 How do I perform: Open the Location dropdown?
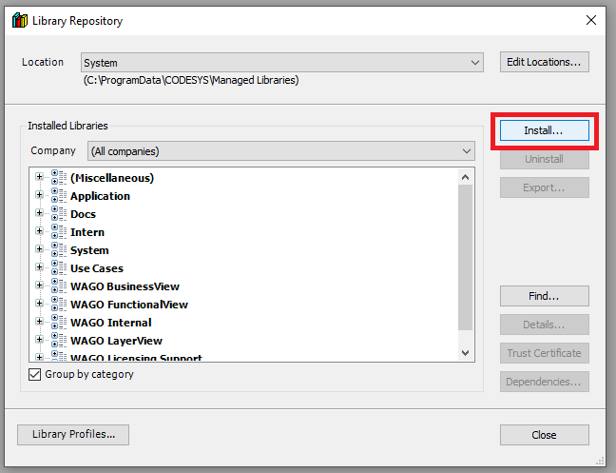[x=475, y=63]
